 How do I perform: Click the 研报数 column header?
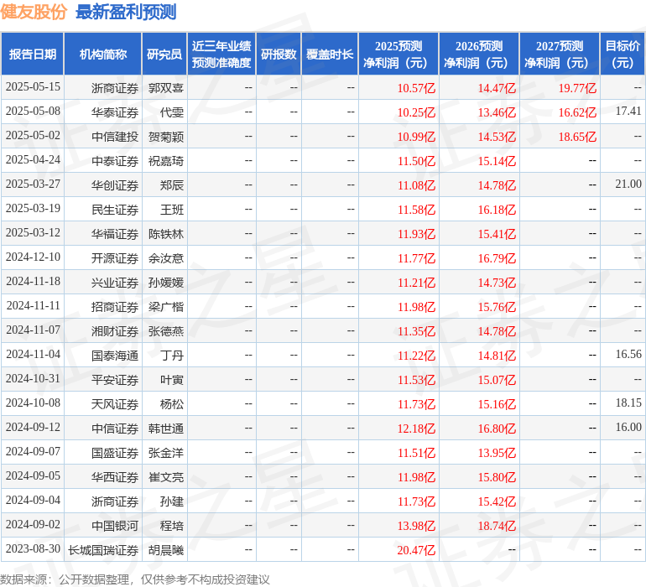[x=279, y=54]
